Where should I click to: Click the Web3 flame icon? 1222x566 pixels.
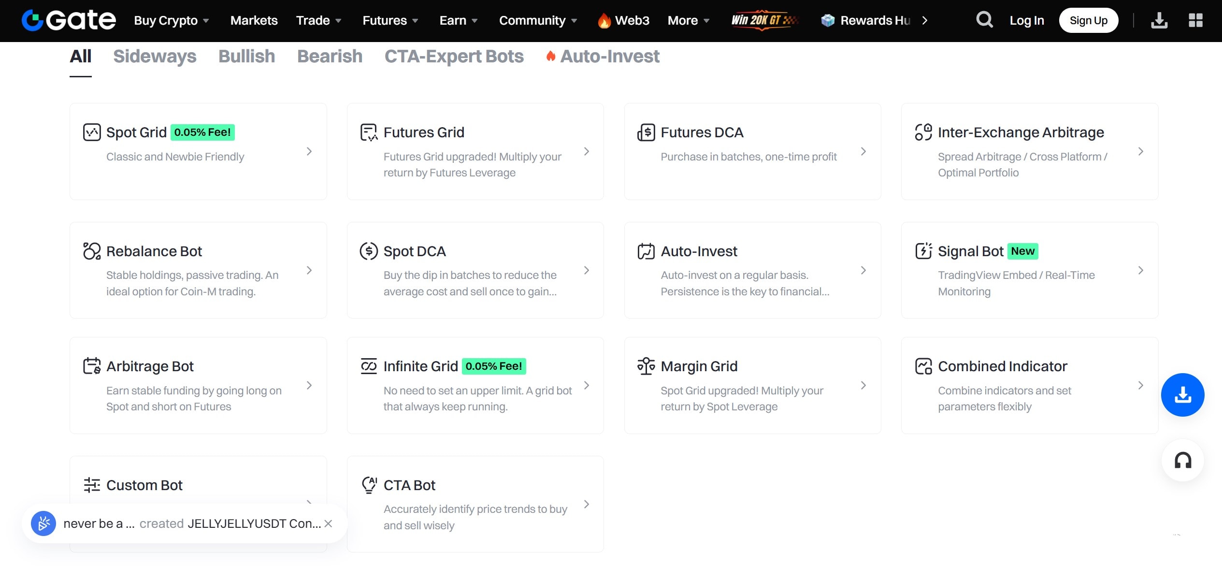[x=604, y=20]
